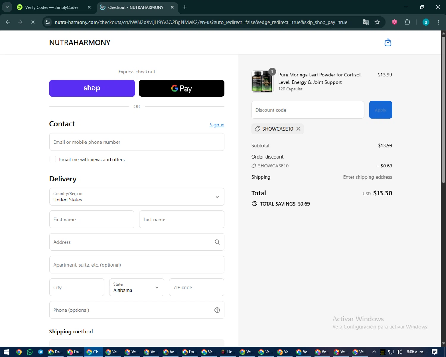Go back to the previous page
446x357 pixels.
click(8, 22)
